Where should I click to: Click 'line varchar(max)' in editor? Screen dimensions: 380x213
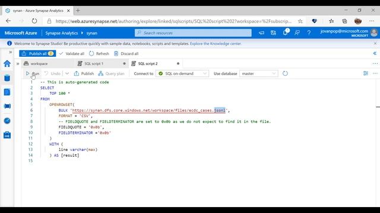pos(78,150)
